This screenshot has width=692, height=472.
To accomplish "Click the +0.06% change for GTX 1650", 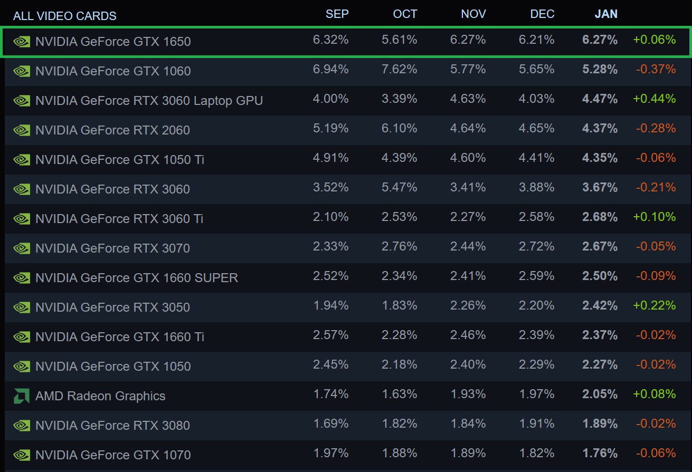I will tap(654, 40).
